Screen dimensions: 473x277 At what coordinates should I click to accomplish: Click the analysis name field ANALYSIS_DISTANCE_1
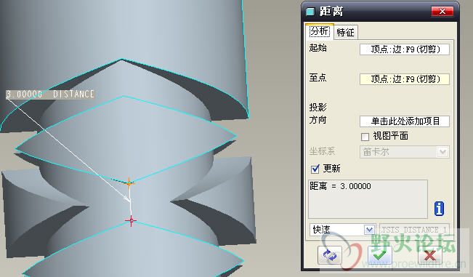point(414,230)
